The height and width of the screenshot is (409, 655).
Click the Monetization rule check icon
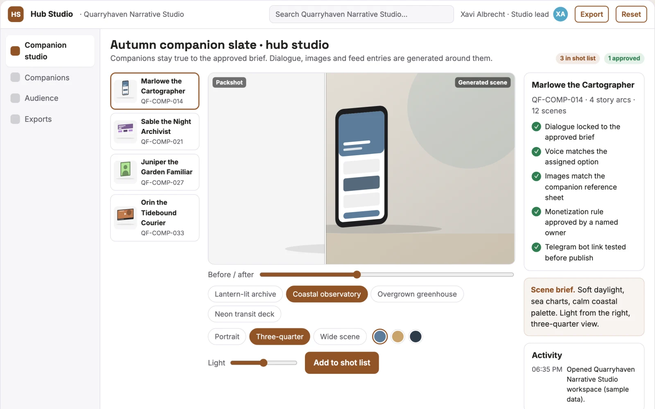click(x=536, y=212)
